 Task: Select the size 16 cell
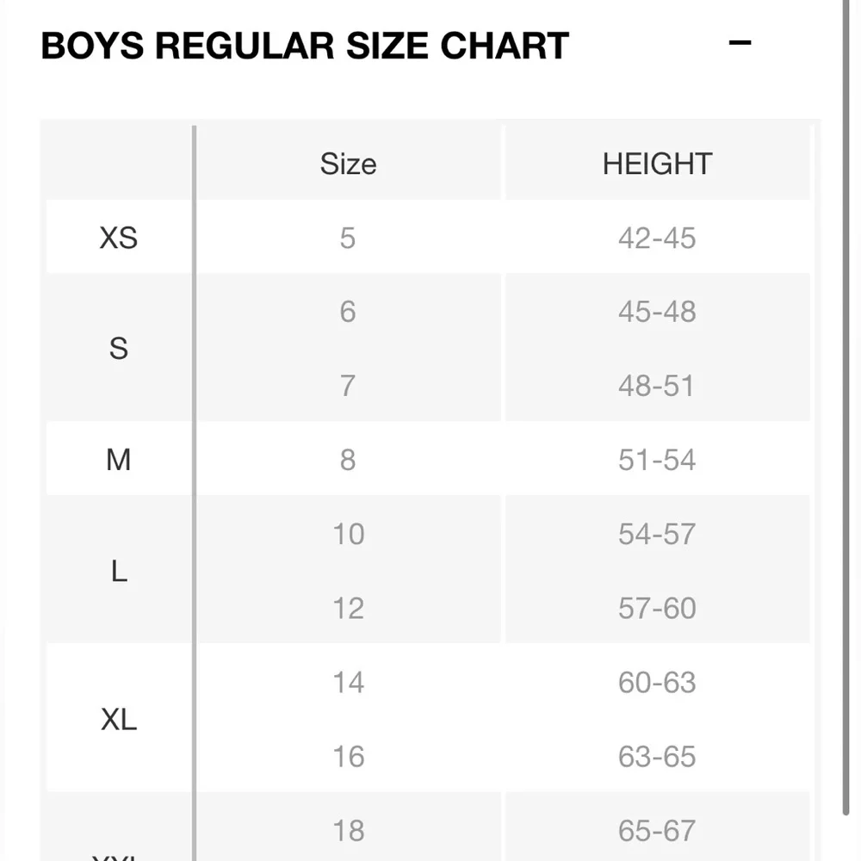[x=348, y=756]
